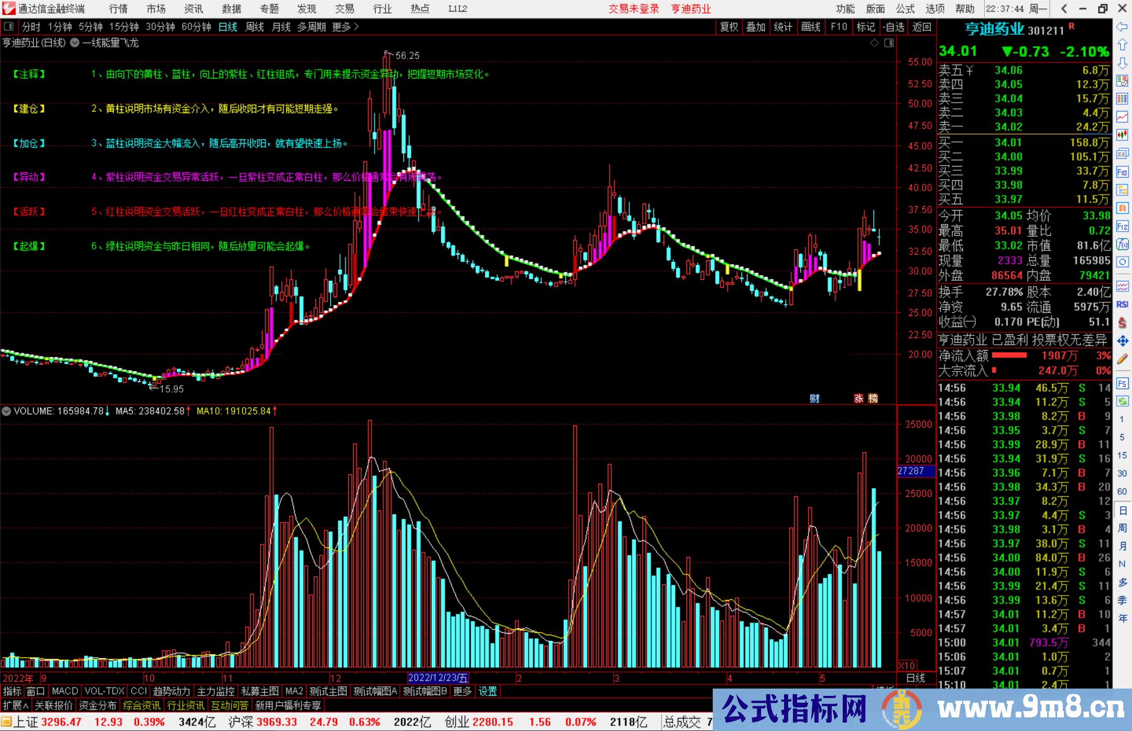Open the 更多 indicator tab list
This screenshot has width=1132, height=731.
pyautogui.click(x=462, y=691)
